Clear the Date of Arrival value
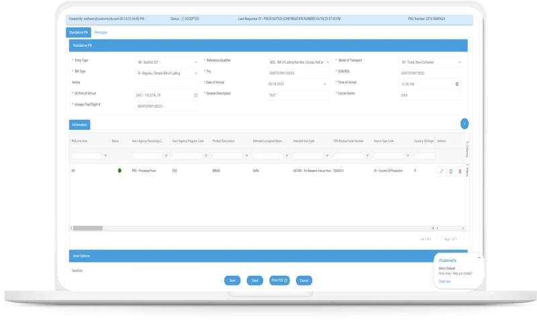The height and width of the screenshot is (320, 537). point(325,84)
